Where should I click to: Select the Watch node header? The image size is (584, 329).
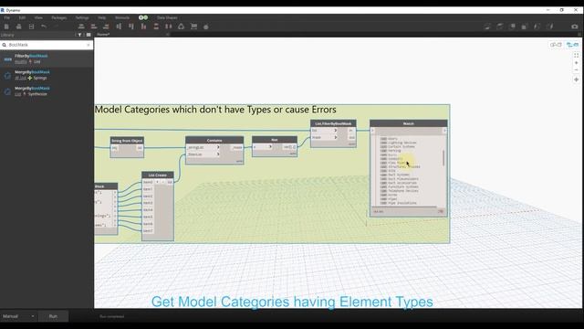(x=409, y=123)
